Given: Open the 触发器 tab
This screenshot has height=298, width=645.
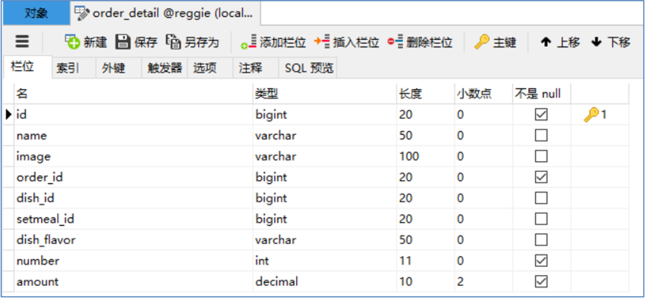Looking at the screenshot, I should [x=165, y=68].
